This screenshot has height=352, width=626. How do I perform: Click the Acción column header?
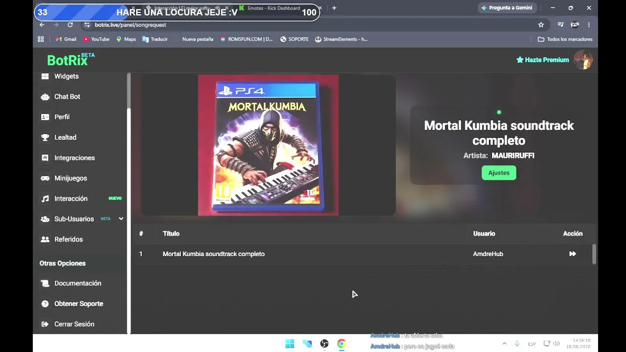tap(573, 234)
